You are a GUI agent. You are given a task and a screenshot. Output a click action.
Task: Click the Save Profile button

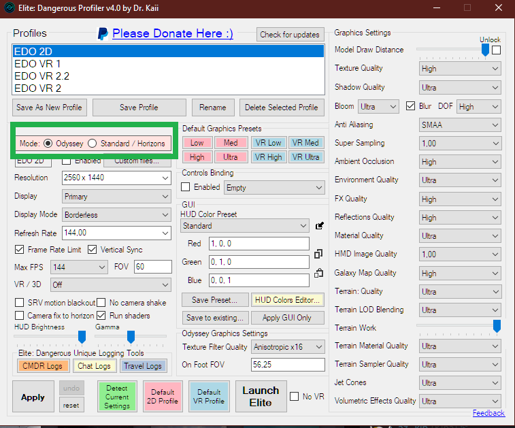pos(139,108)
